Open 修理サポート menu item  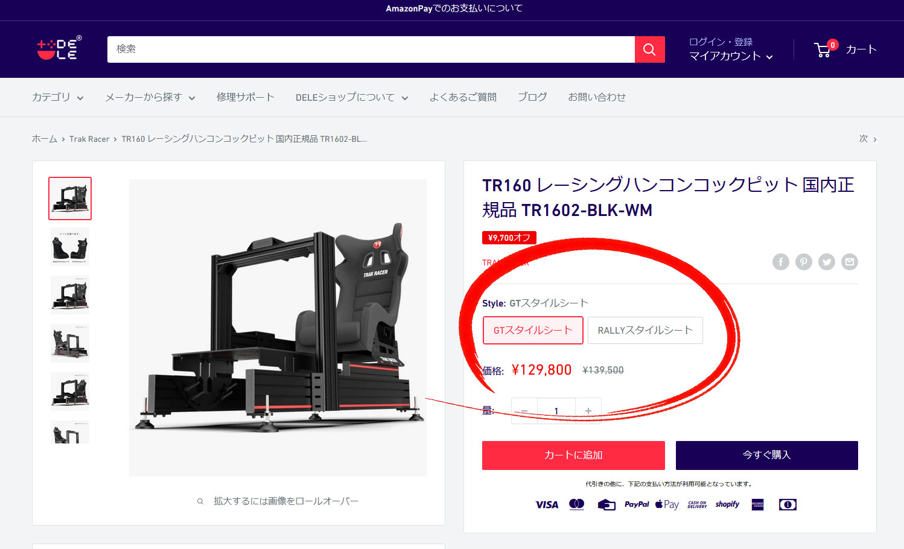click(245, 97)
